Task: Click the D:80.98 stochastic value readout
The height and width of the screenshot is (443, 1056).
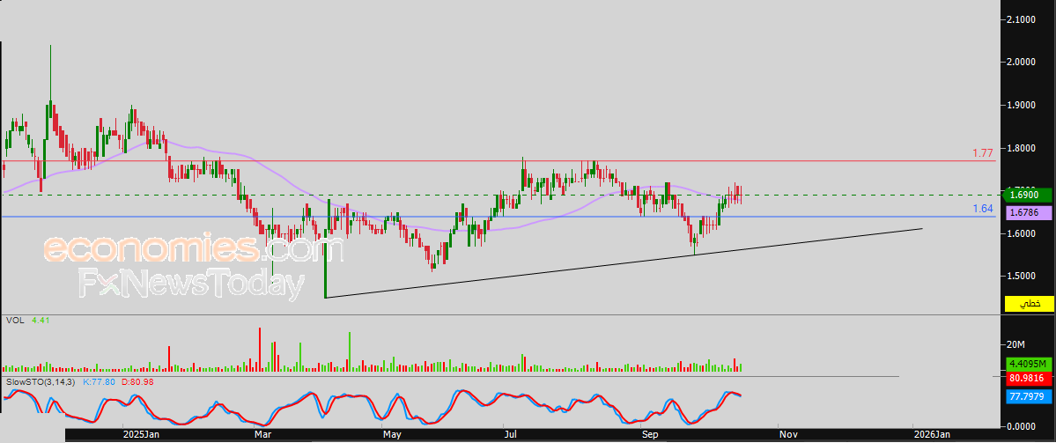Action: (137, 382)
